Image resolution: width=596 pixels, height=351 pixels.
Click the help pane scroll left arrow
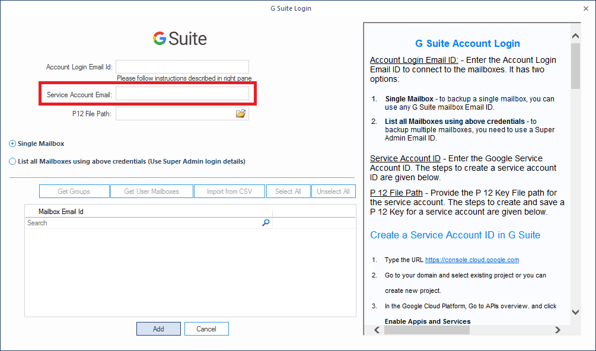(377, 330)
